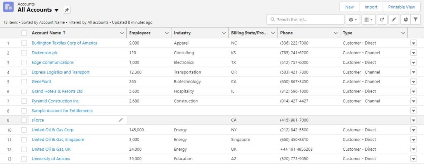Screen dimensions: 424x164
Task: Click the edit list pencil icon
Action: [x=394, y=20]
